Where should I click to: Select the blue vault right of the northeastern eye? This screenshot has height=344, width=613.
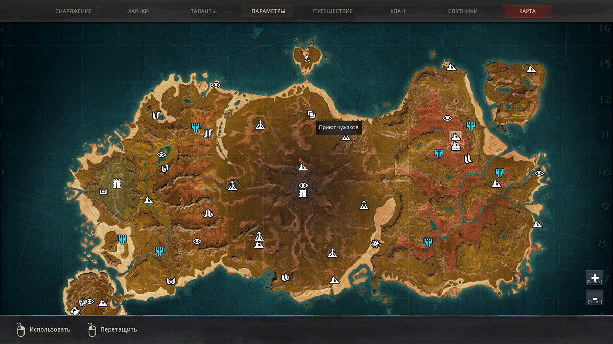470,126
